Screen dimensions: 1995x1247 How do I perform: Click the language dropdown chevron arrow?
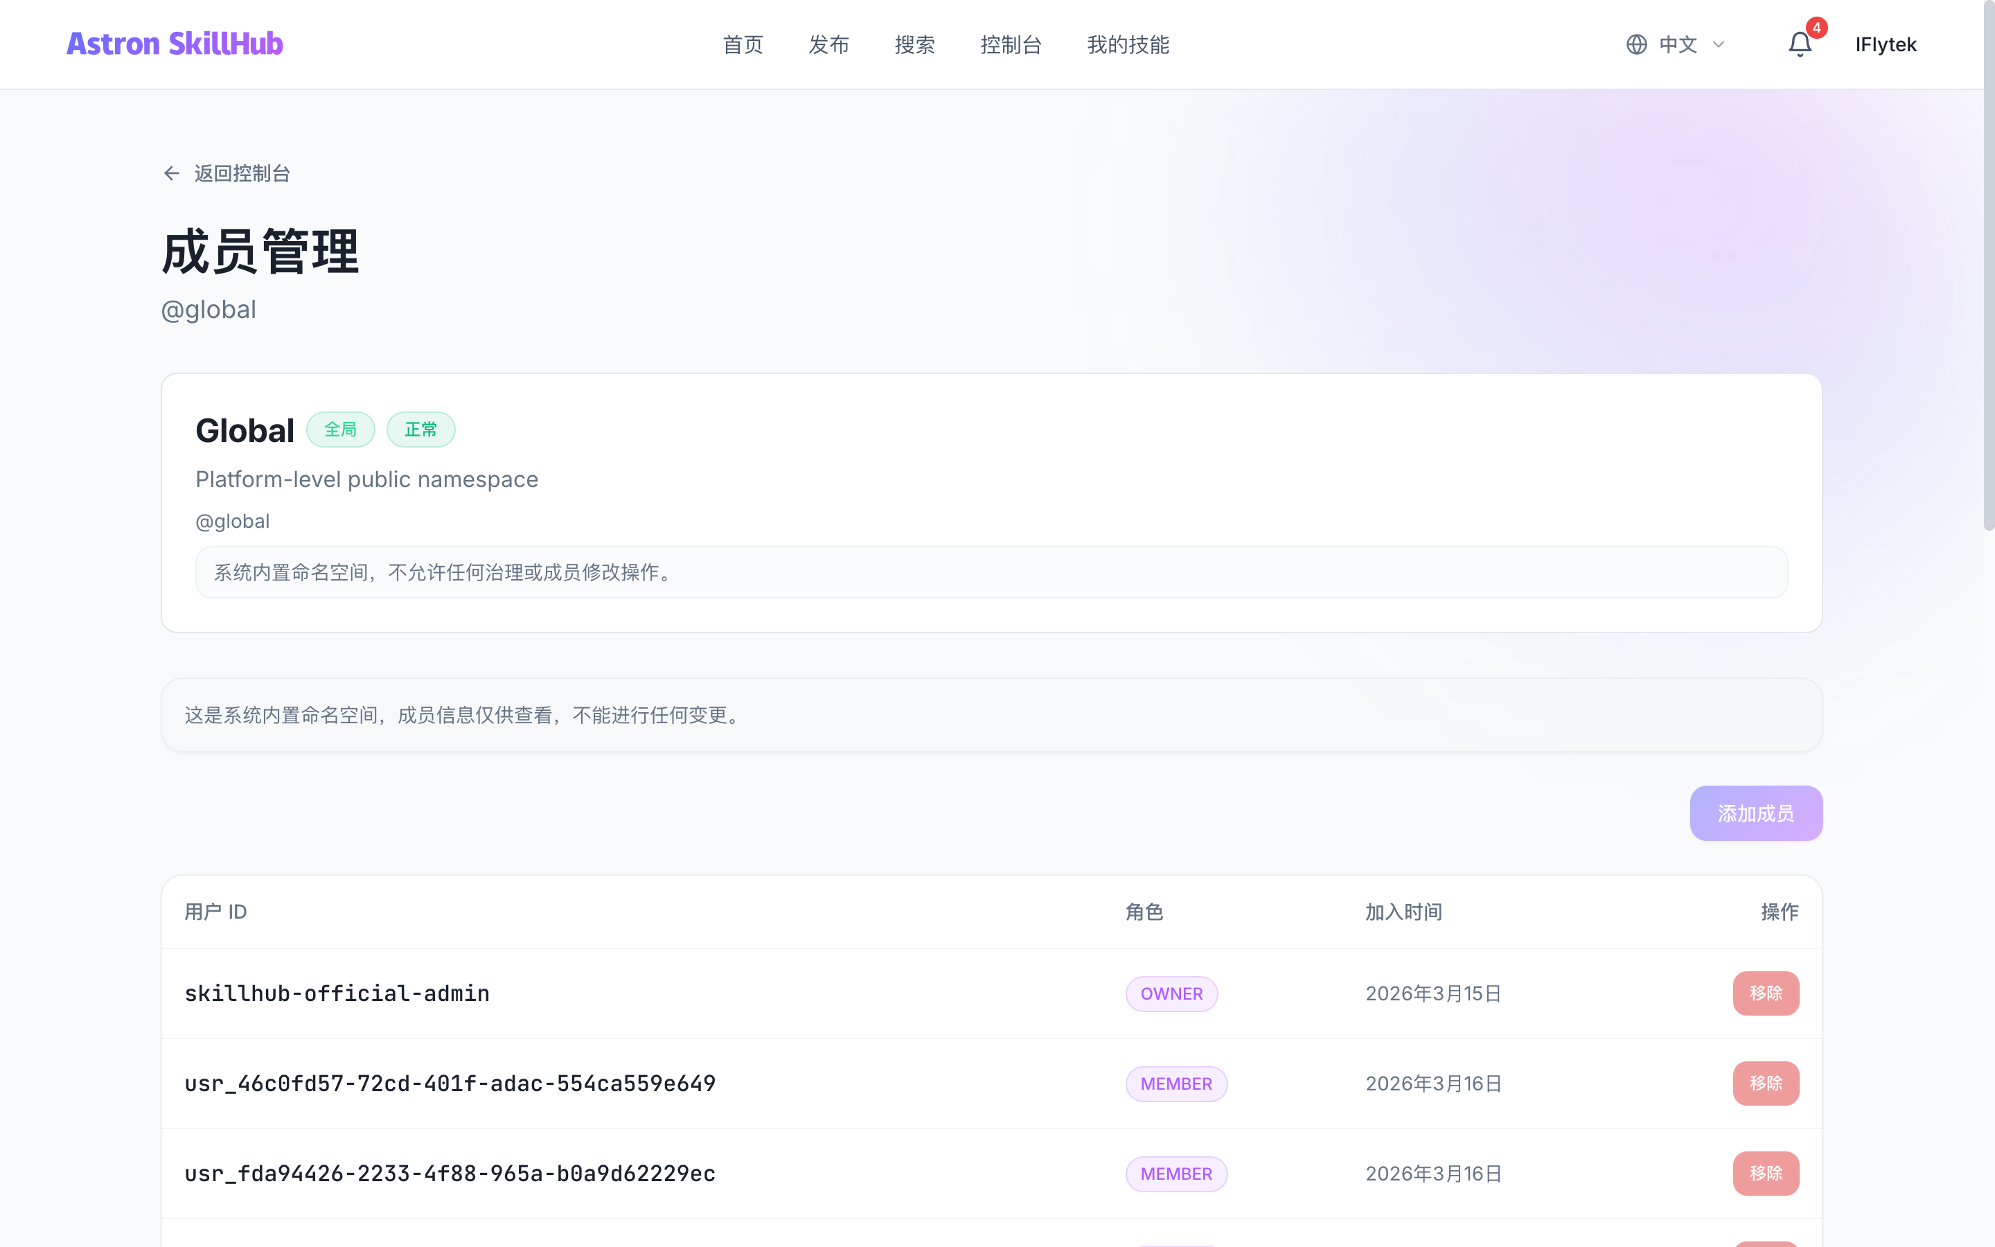(1719, 44)
